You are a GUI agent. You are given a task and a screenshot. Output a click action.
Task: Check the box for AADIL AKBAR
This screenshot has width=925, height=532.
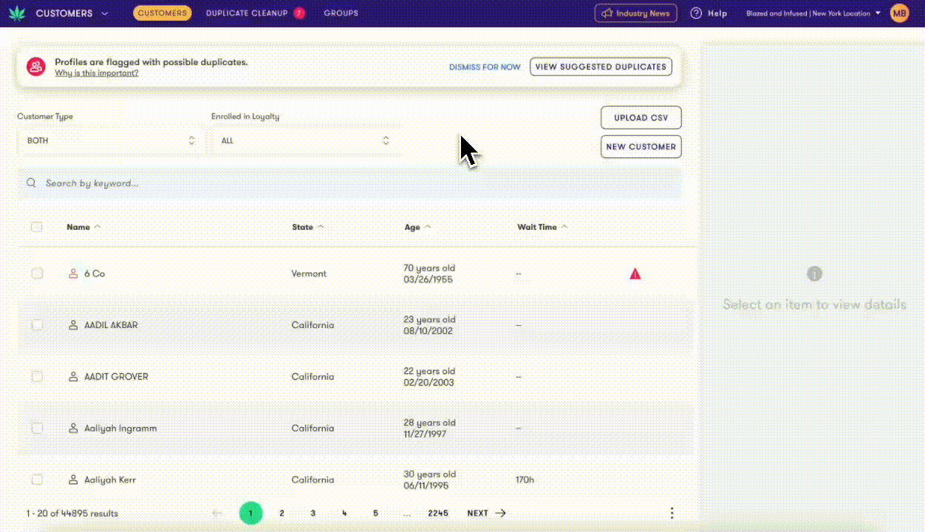coord(37,325)
